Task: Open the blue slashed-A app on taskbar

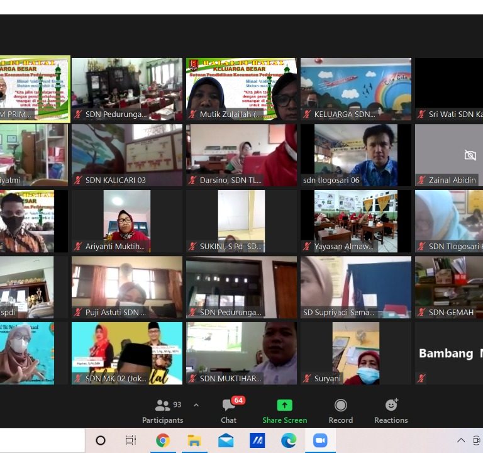Action: (x=257, y=440)
